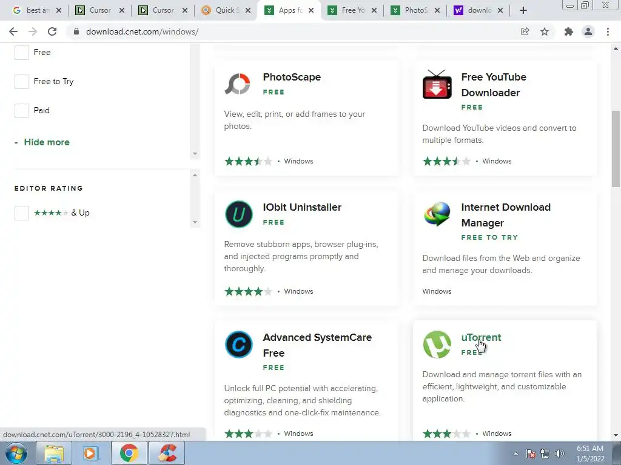
Task: Open the volume speaker tray icon
Action: click(x=560, y=453)
